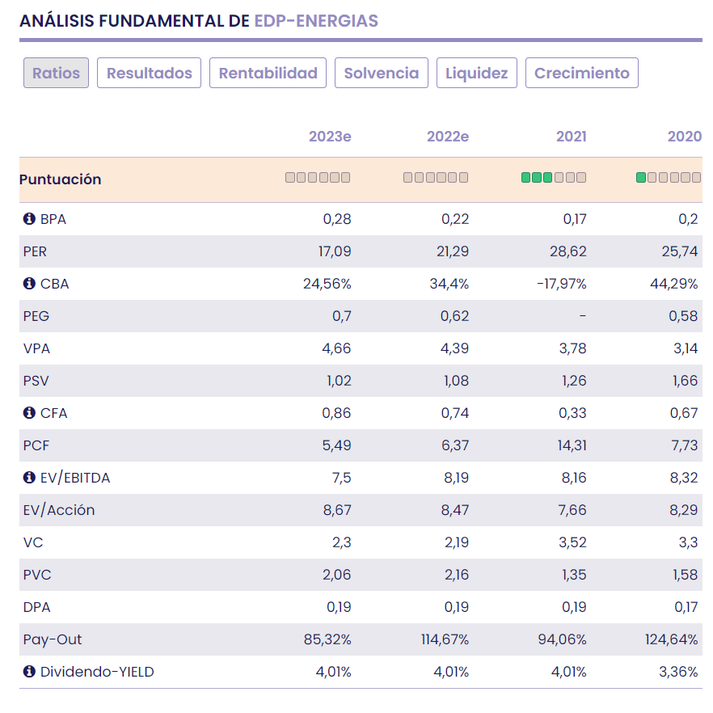Image resolution: width=713 pixels, height=713 pixels.
Task: Click the info icon next to CBA
Action: point(30,284)
